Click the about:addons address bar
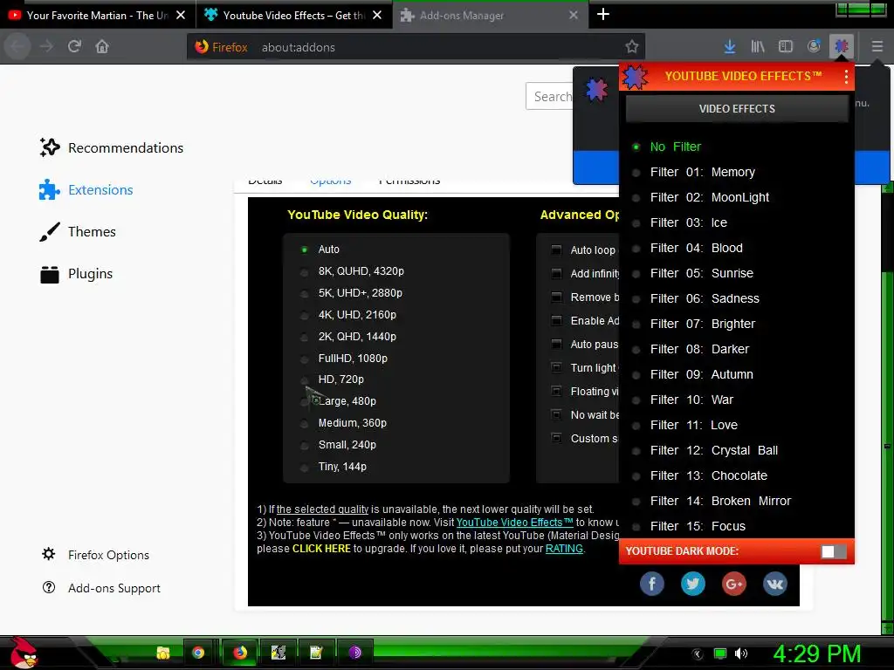894x670 pixels. [416, 47]
